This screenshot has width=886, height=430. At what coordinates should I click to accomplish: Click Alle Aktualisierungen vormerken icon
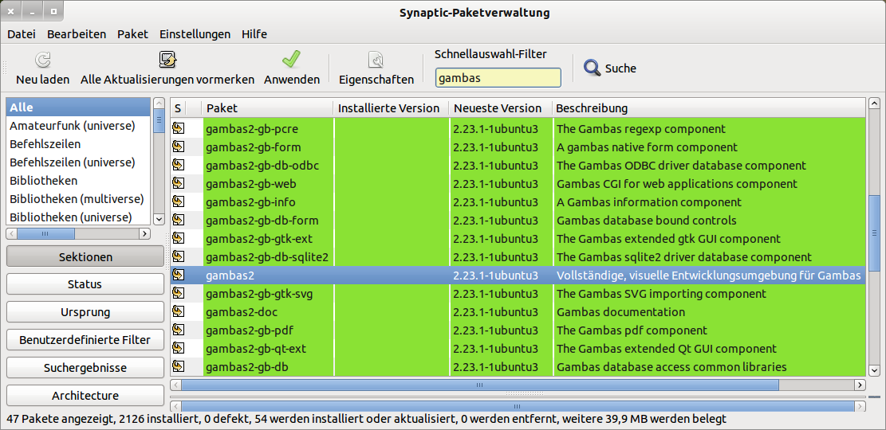167,60
